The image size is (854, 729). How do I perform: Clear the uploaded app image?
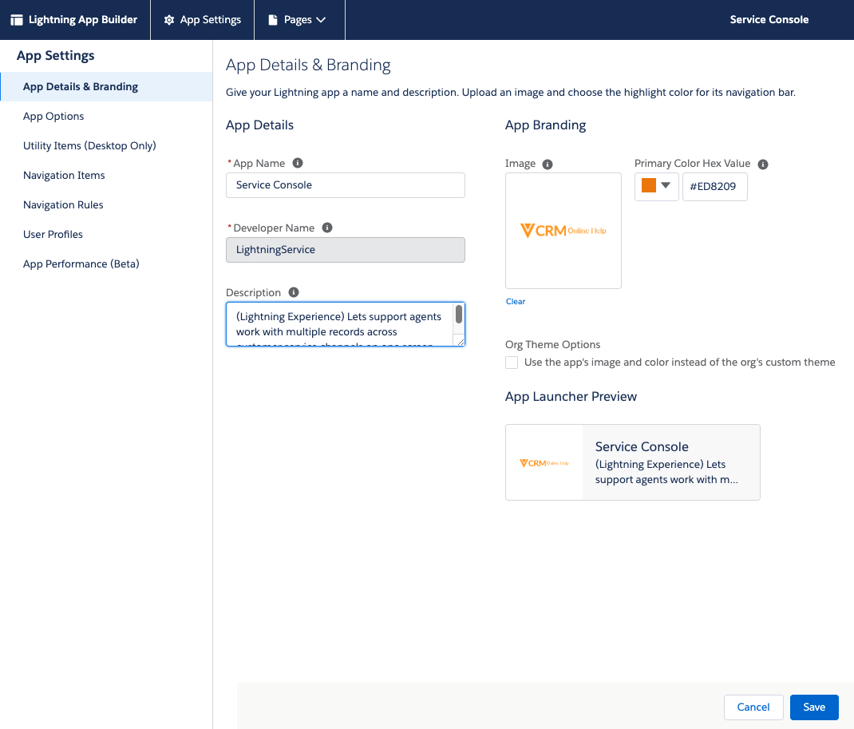click(x=516, y=302)
